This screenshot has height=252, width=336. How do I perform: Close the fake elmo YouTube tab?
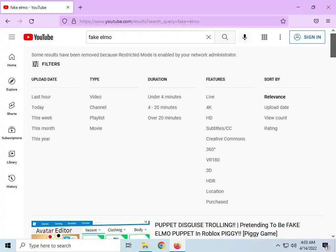tap(68, 7)
